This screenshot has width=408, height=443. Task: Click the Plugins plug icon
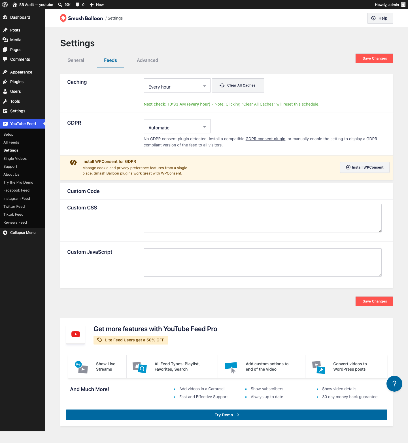coord(5,82)
